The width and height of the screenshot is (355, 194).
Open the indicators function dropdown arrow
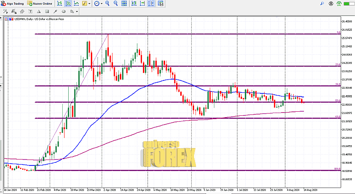click(x=89, y=3)
